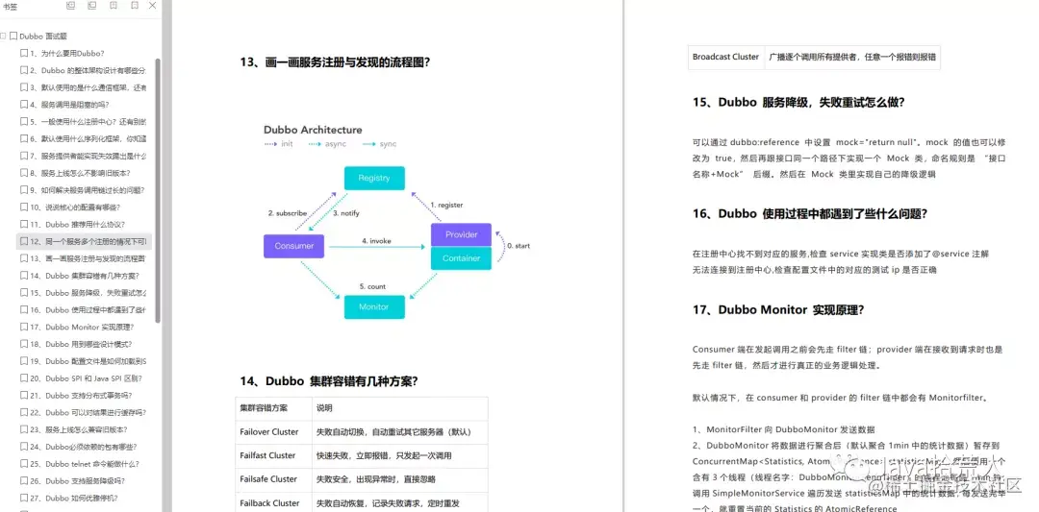The width and height of the screenshot is (1039, 512).
Task: Click the Registry box in the diagram
Action: 374,178
